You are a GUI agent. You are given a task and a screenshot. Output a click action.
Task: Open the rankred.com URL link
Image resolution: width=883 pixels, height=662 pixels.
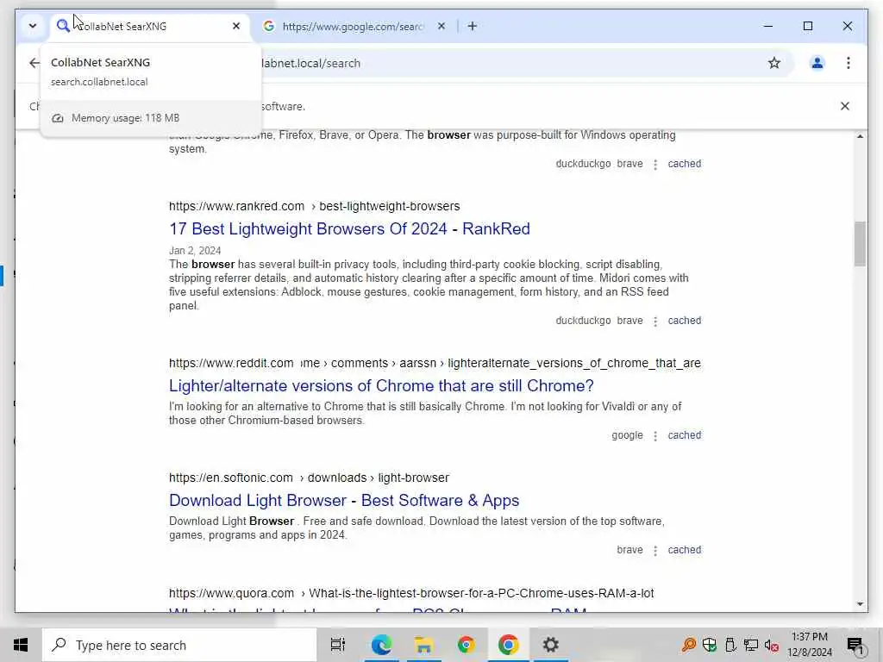point(314,206)
